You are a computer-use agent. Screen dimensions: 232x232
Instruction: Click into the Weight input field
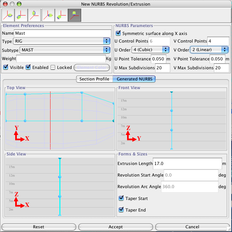pyautogui.click(x=60, y=59)
